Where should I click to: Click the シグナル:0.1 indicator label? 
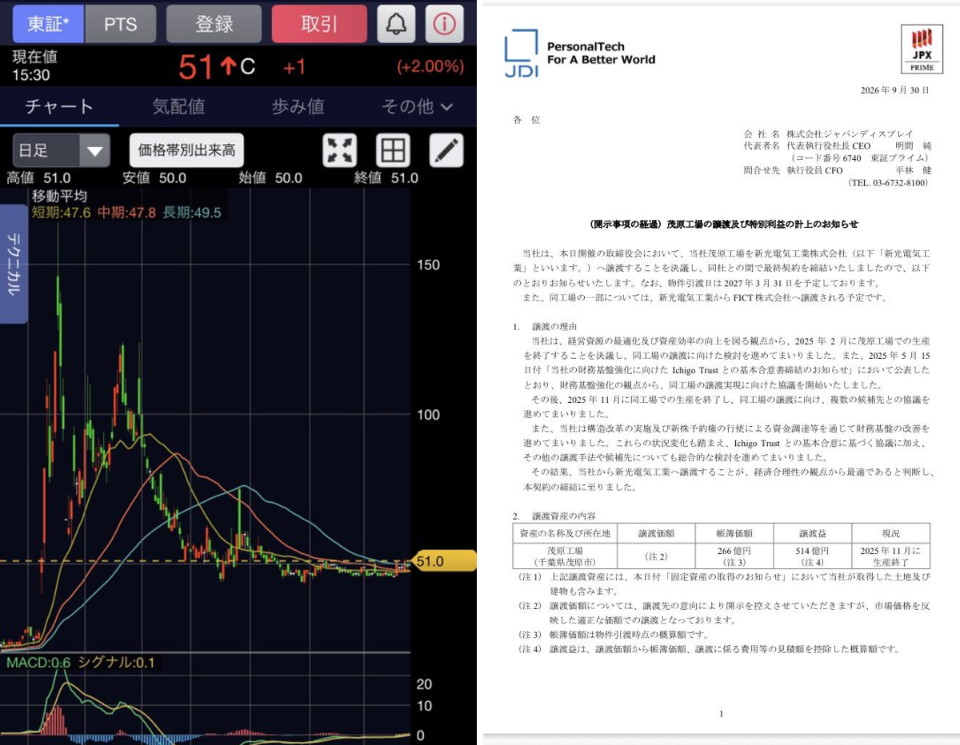click(118, 663)
